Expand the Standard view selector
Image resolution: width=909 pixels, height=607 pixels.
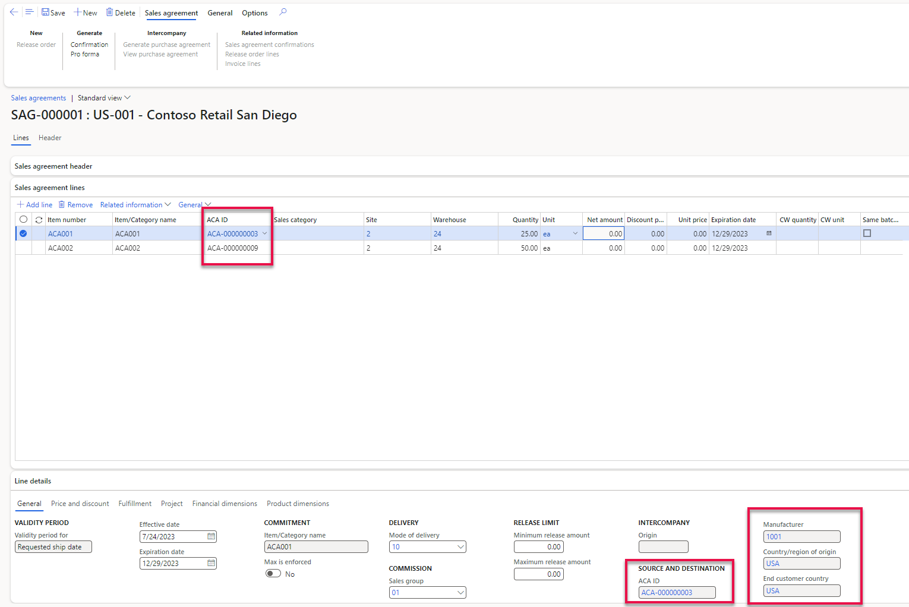[x=103, y=97]
